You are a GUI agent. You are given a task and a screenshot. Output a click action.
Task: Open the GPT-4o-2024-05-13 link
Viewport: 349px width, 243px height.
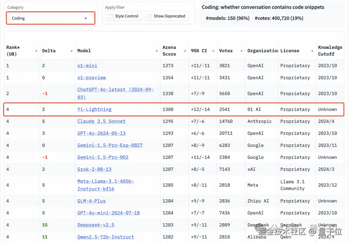101,133
